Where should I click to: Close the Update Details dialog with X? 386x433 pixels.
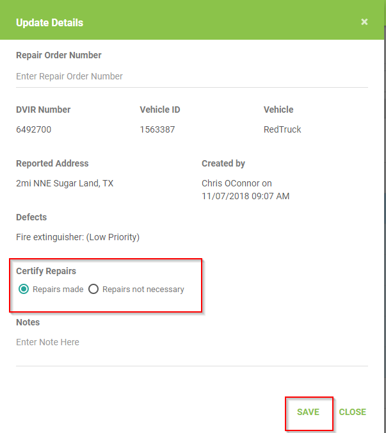tap(364, 22)
